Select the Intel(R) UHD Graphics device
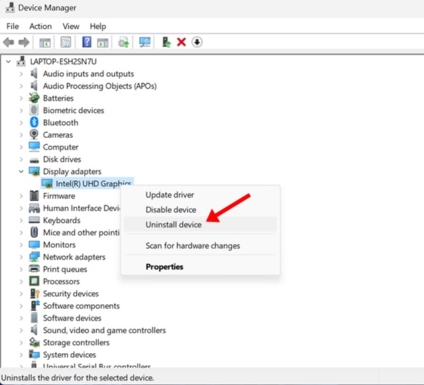This screenshot has width=424, height=385. pyautogui.click(x=93, y=184)
